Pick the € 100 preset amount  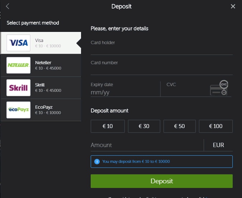[x=216, y=126]
